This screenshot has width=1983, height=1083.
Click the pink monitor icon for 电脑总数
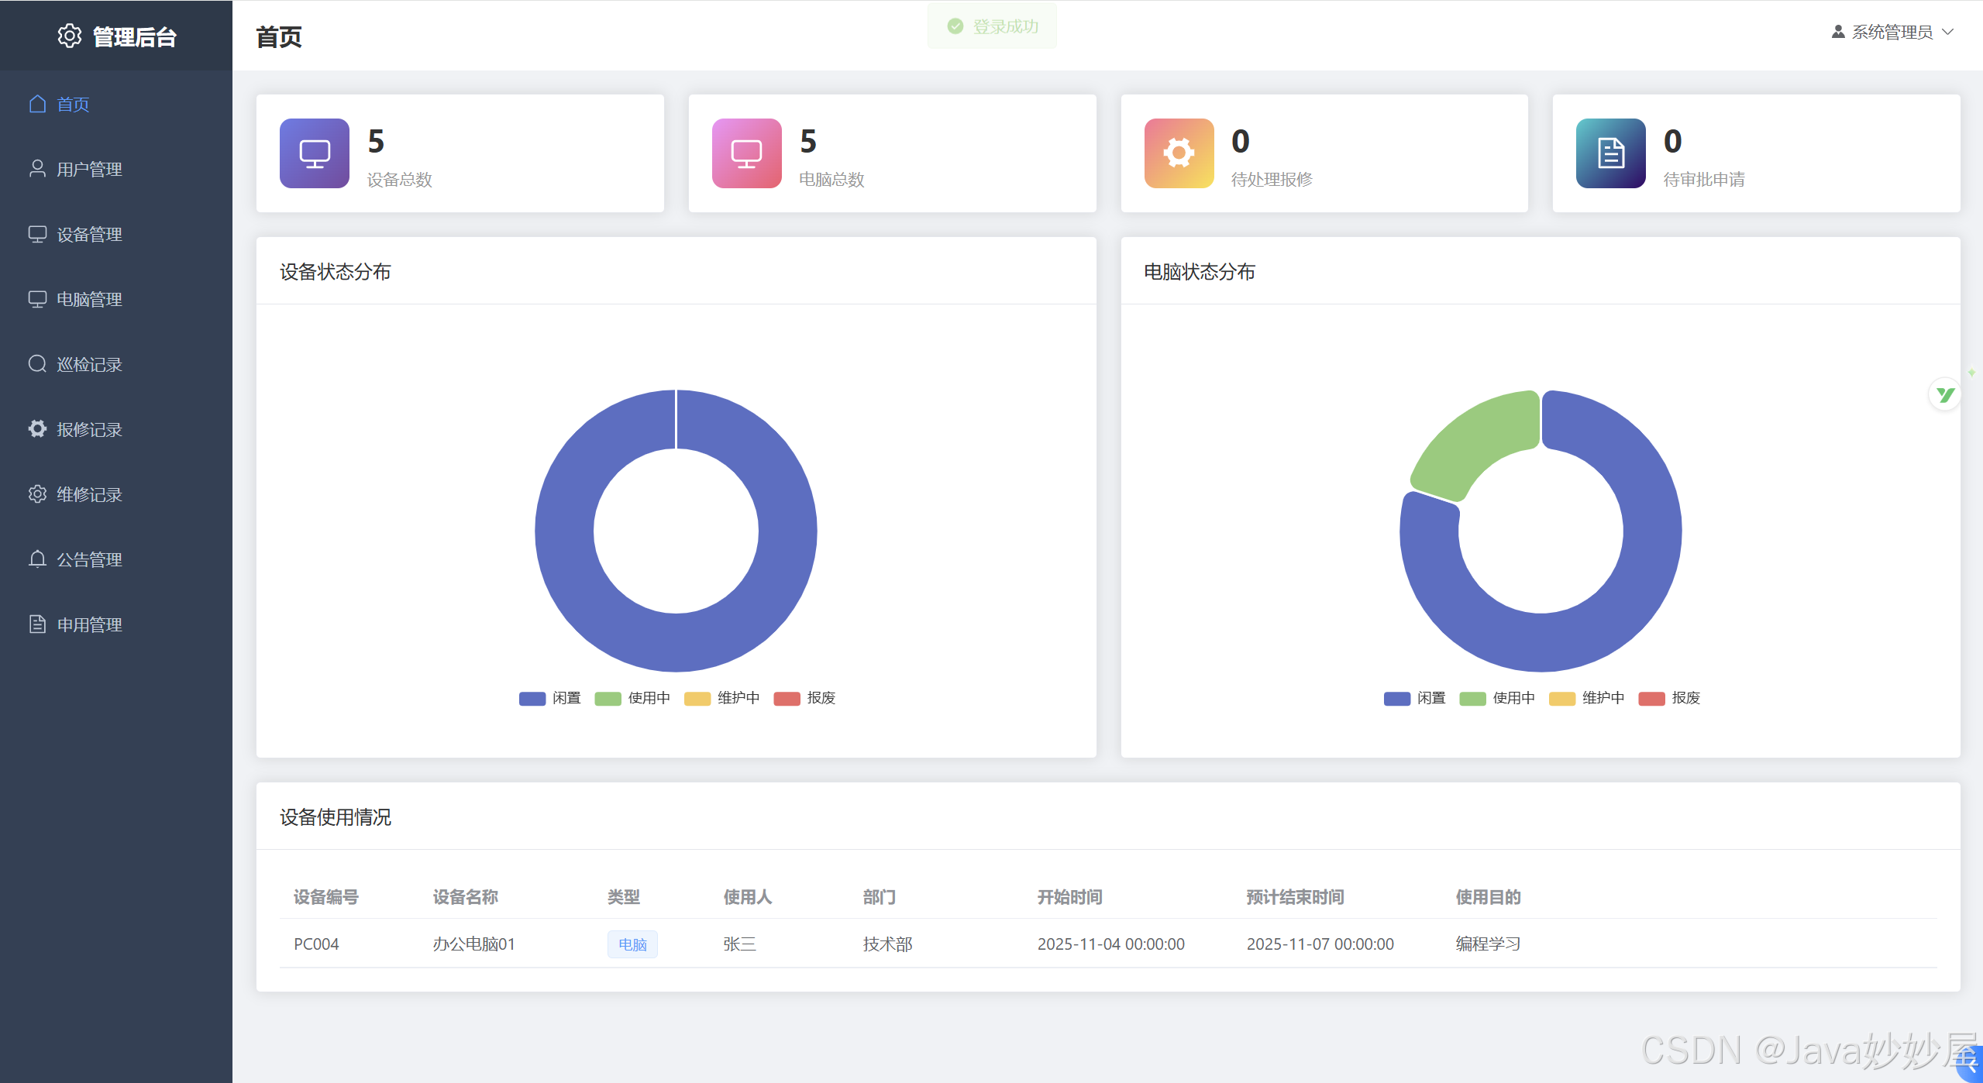747,153
